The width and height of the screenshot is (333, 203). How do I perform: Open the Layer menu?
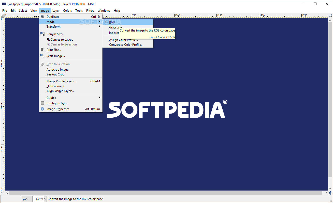(x=56, y=11)
